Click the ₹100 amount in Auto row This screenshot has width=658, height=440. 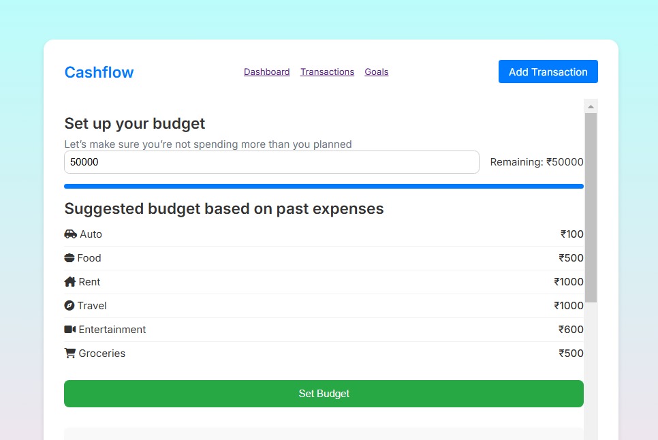pyautogui.click(x=571, y=234)
